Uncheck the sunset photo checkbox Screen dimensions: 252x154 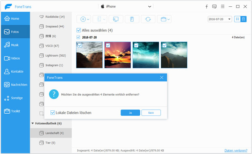(108, 45)
